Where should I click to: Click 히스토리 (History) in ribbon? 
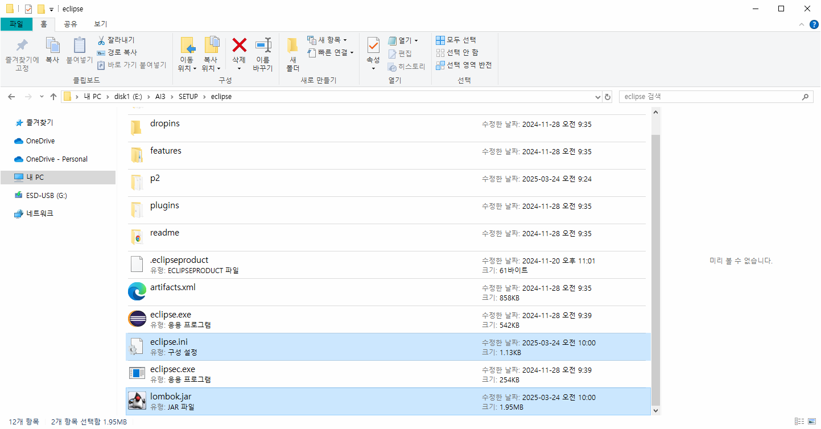(x=406, y=66)
